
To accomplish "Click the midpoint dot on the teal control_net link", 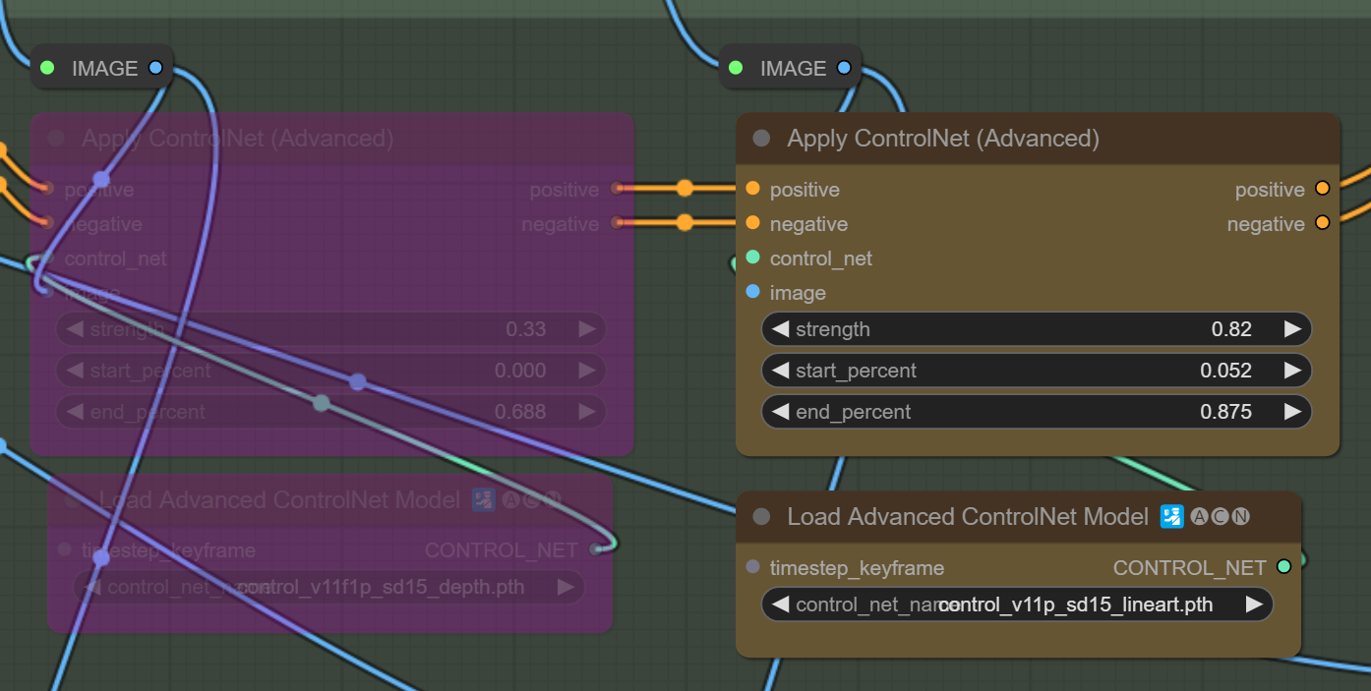I will tap(321, 402).
